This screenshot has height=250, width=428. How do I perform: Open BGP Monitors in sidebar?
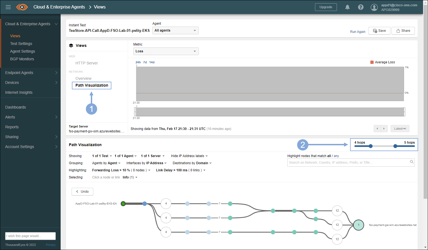point(22,59)
